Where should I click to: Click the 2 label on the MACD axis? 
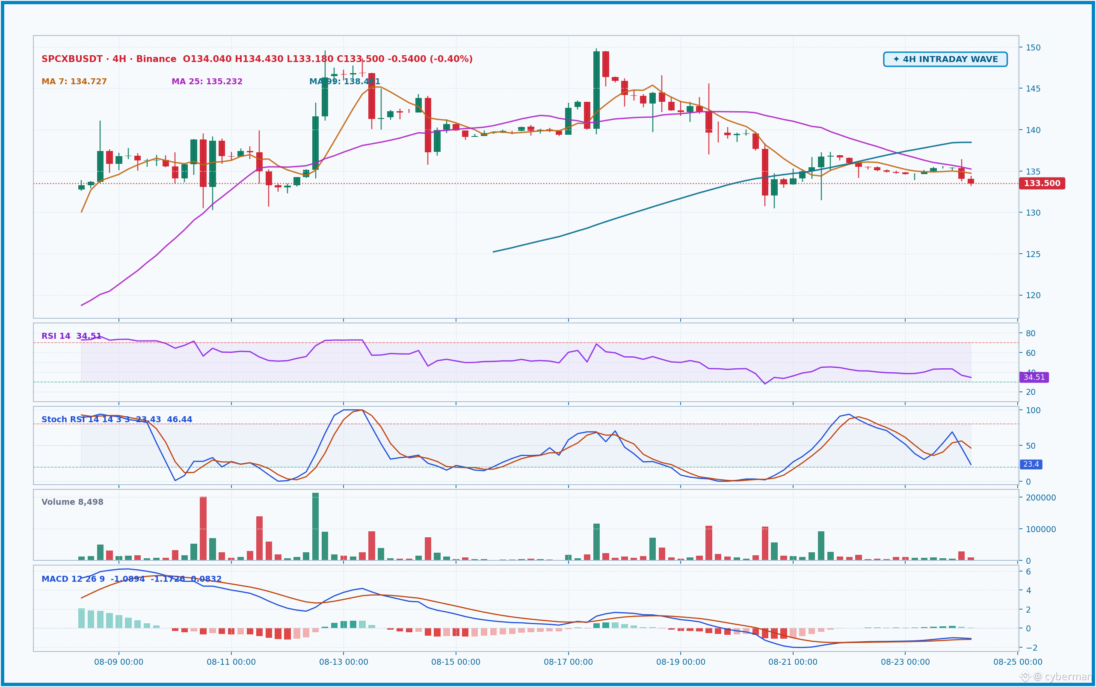pyautogui.click(x=1028, y=610)
